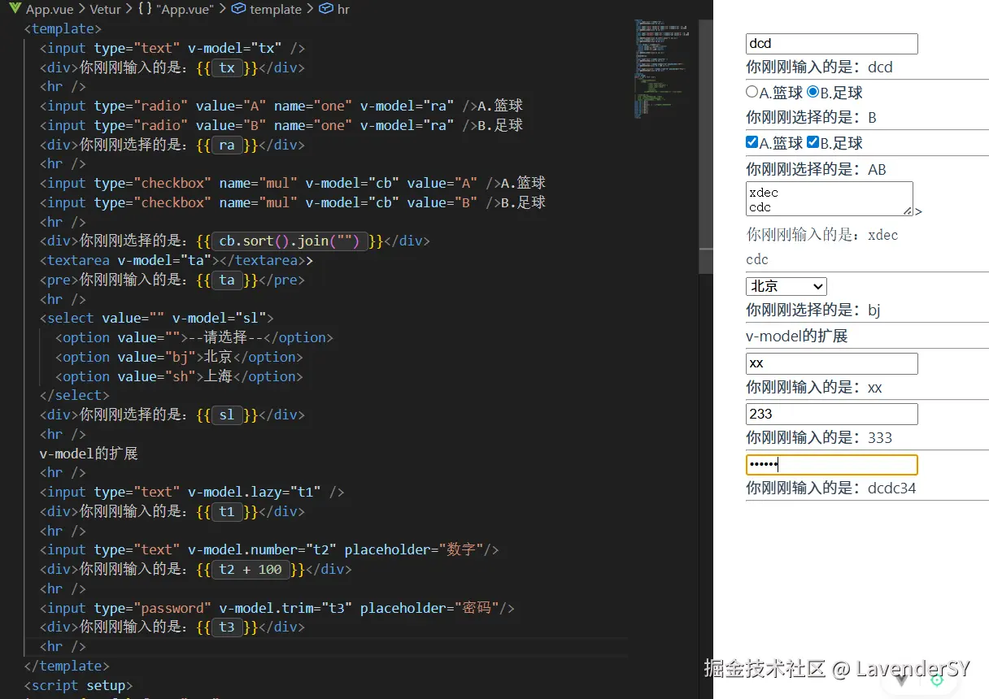Focus the text input containing dcd
Screen dimensions: 989x699
click(831, 44)
